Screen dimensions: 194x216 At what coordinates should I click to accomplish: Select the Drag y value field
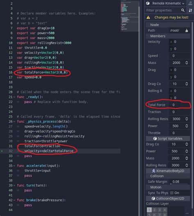(x=180, y=77)
